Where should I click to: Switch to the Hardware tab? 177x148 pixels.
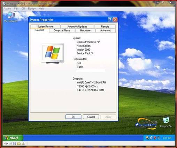pos(85,30)
